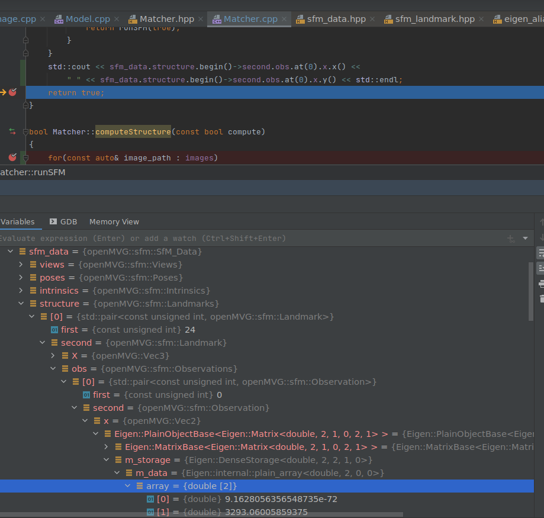Click the runSFM breadcrumb below the editor
Viewport: 544px width, 518px height.
click(33, 172)
